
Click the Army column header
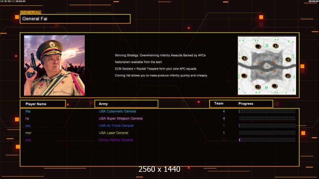click(x=126, y=104)
